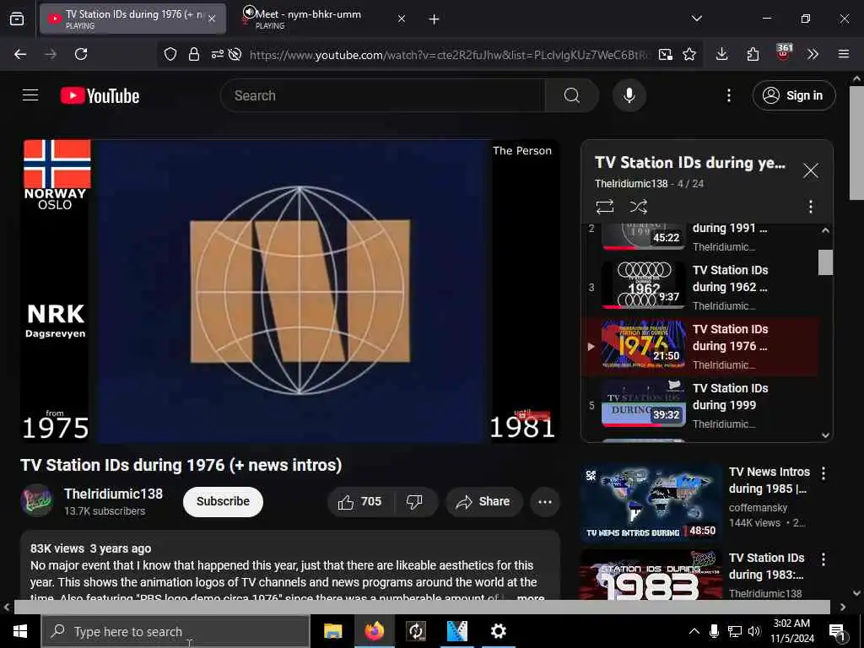864x648 pixels.
Task: Open picture-in-picture from address bar
Action: 666,54
